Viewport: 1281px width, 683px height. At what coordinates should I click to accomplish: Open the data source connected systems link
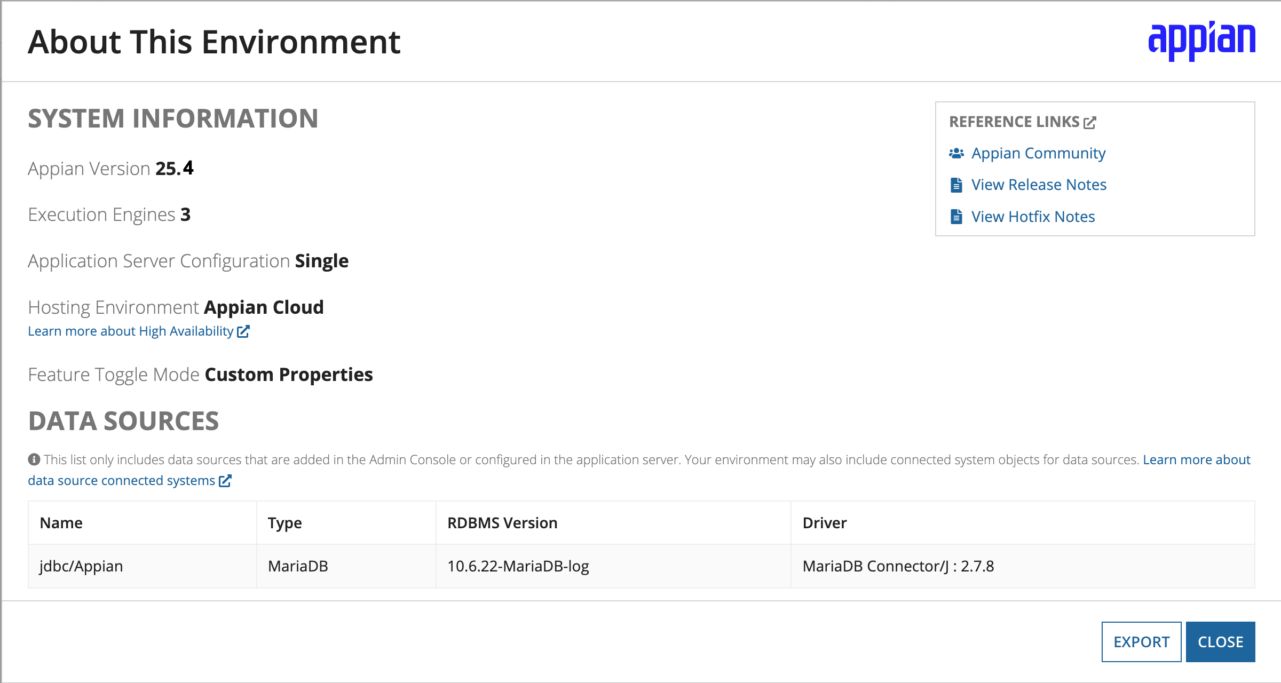(x=121, y=481)
